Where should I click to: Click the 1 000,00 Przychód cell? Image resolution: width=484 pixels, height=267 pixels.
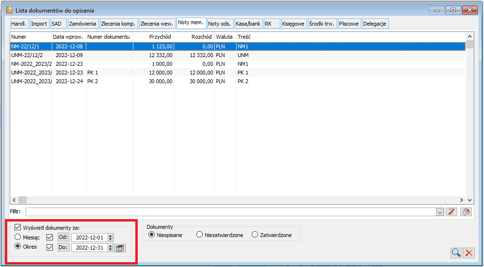pos(153,64)
